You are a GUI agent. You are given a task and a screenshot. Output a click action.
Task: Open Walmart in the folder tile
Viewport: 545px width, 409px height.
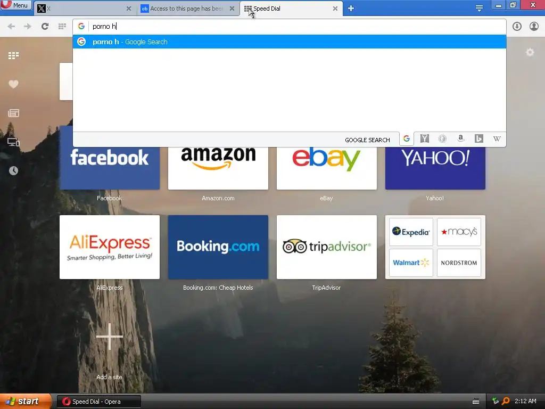(411, 263)
